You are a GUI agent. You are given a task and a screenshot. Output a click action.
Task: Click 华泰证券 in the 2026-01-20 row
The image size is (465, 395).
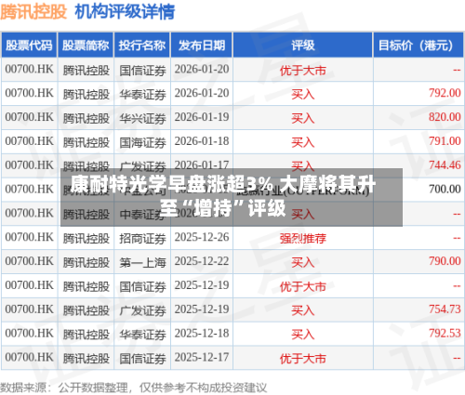coord(142,94)
